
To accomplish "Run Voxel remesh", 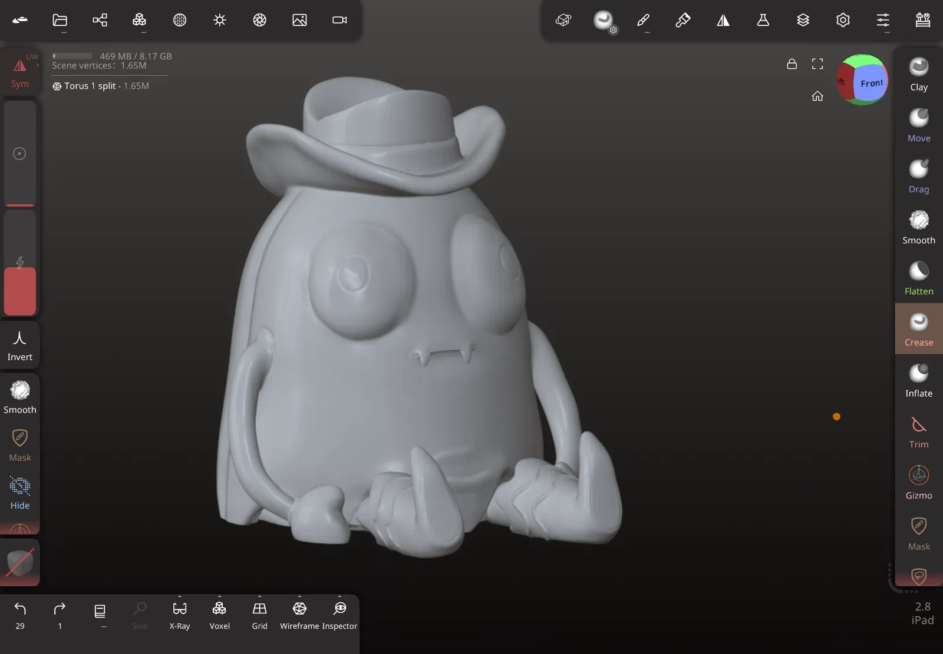I will (220, 615).
